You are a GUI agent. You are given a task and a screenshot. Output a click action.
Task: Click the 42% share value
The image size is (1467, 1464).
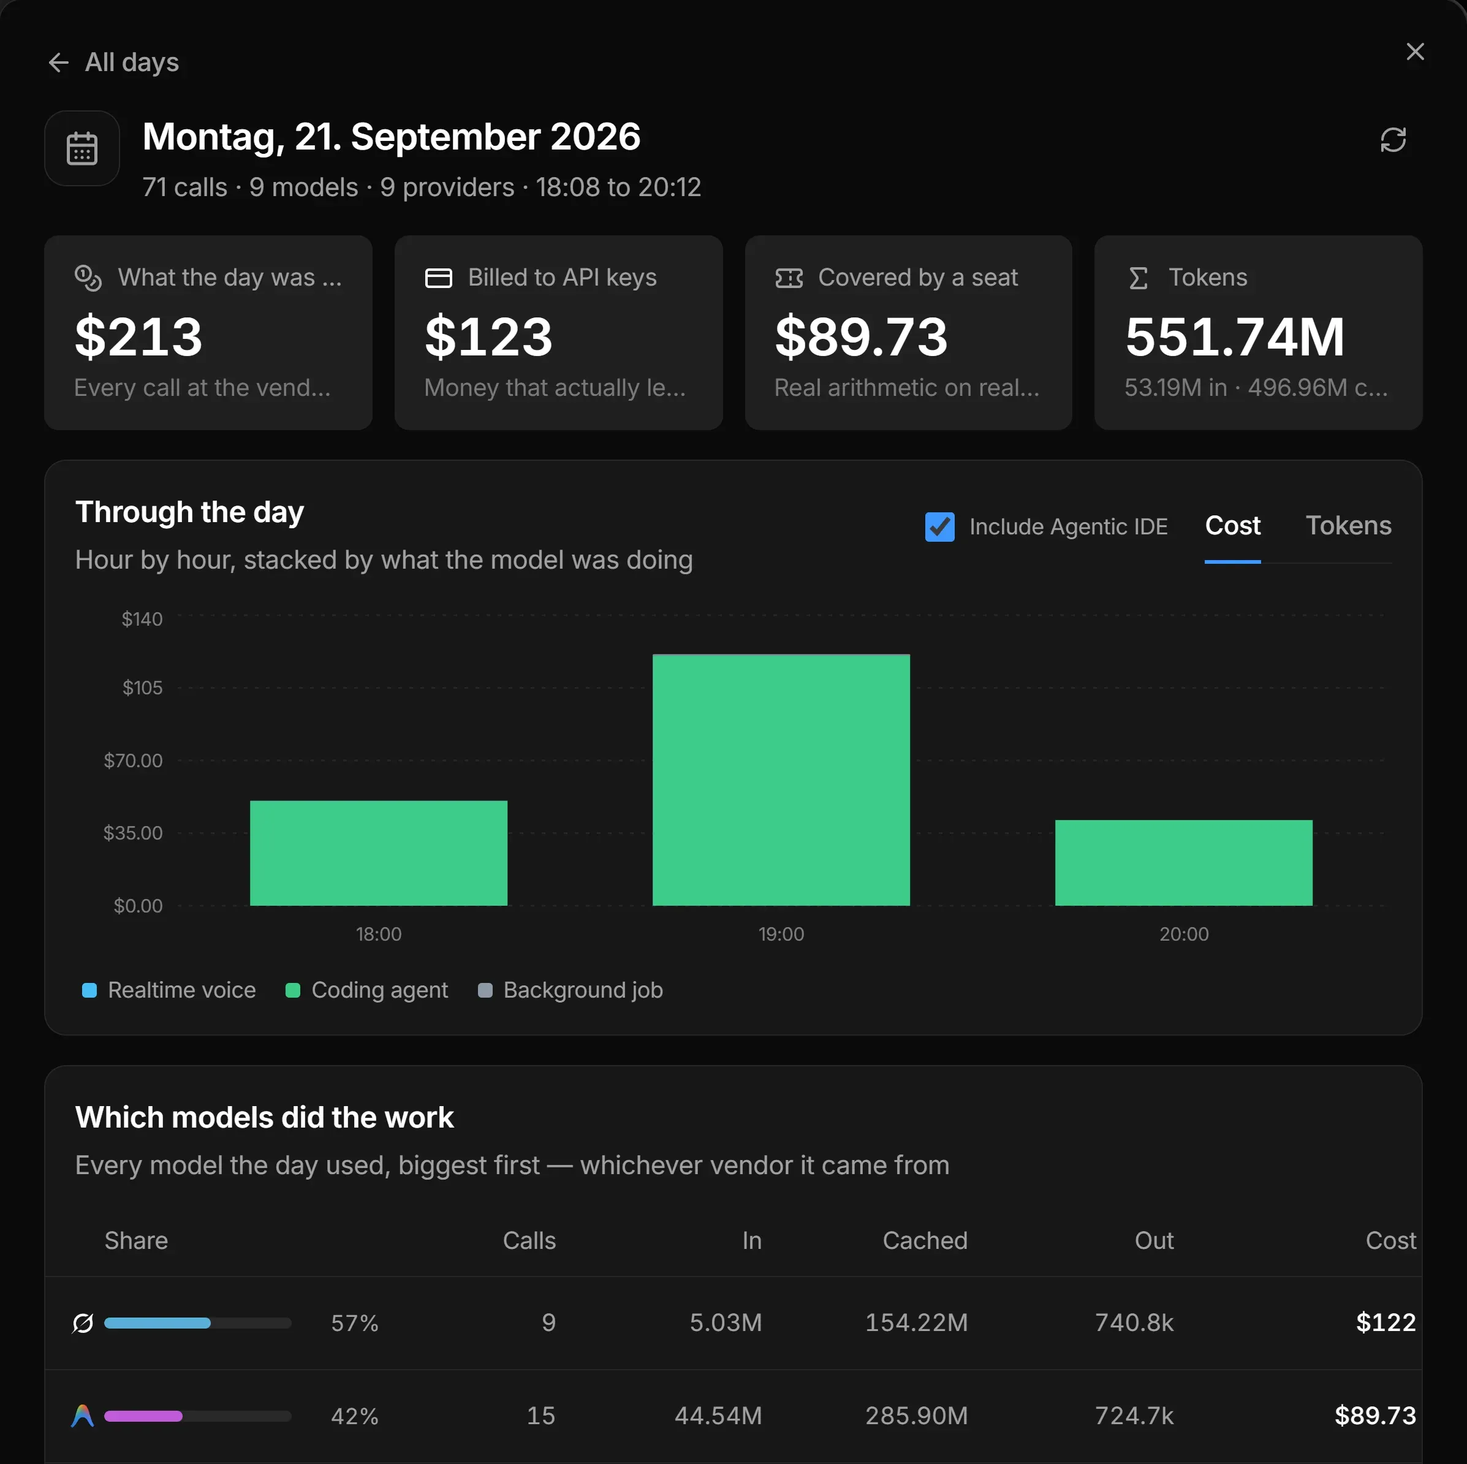pos(355,1416)
